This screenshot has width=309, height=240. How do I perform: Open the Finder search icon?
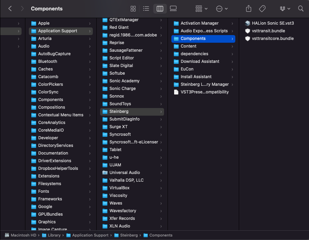pyautogui.click(x=301, y=9)
